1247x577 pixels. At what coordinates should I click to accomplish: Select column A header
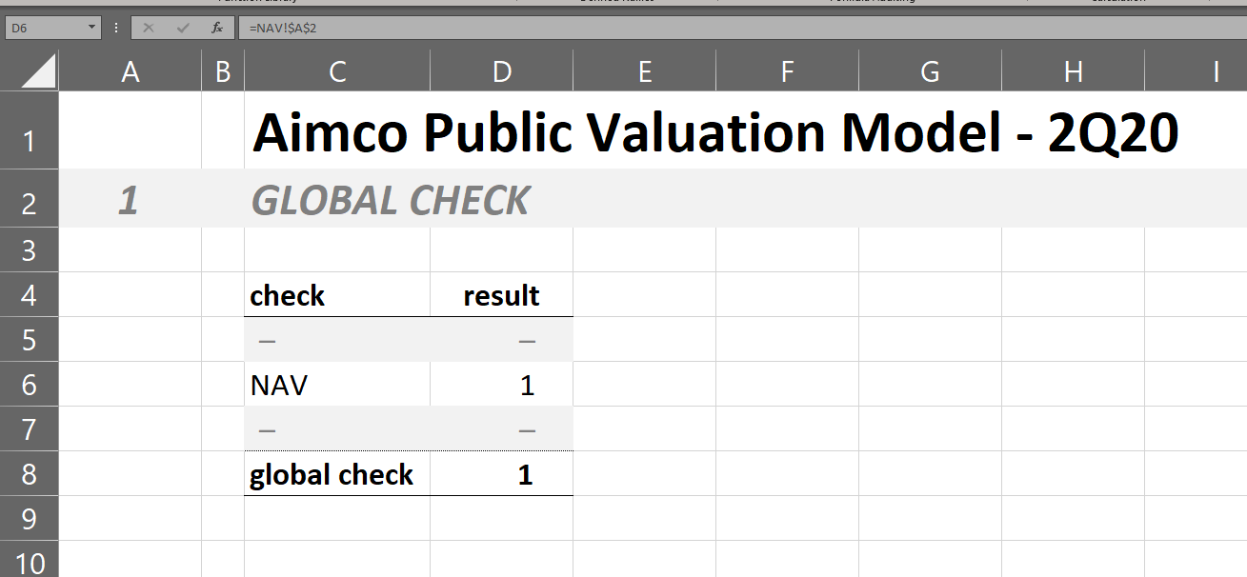click(131, 71)
